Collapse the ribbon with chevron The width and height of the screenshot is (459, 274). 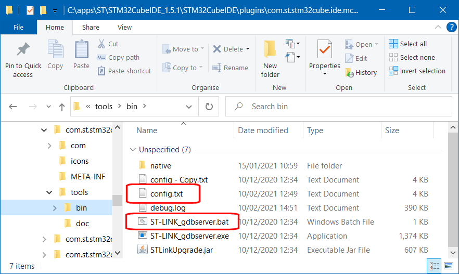click(x=438, y=27)
